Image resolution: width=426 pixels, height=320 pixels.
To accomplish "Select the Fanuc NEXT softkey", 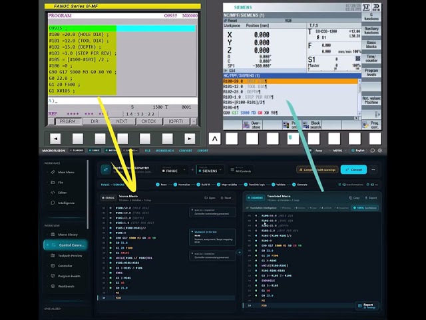I will pyautogui.click(x=122, y=121).
